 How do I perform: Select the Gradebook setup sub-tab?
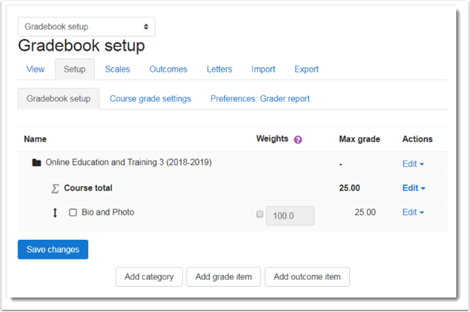(x=59, y=98)
